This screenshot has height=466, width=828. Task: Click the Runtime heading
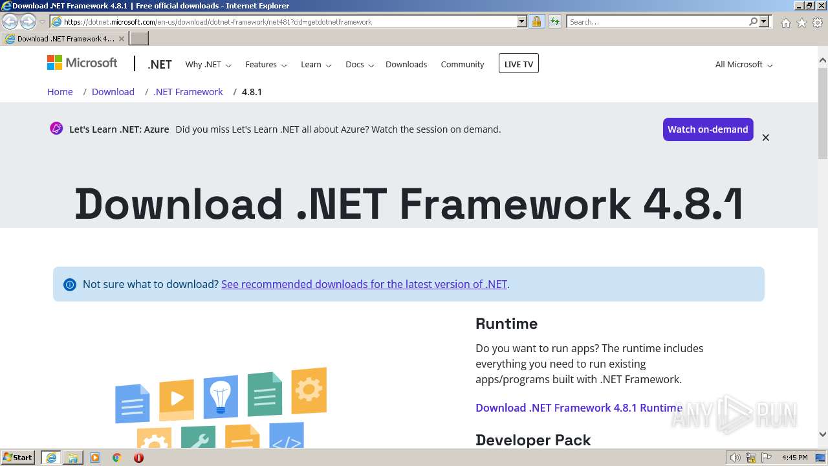point(507,324)
